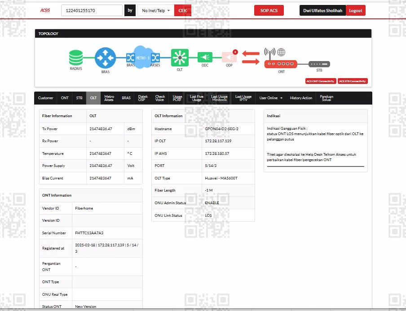Open the Last Five Usage tab

197,98
